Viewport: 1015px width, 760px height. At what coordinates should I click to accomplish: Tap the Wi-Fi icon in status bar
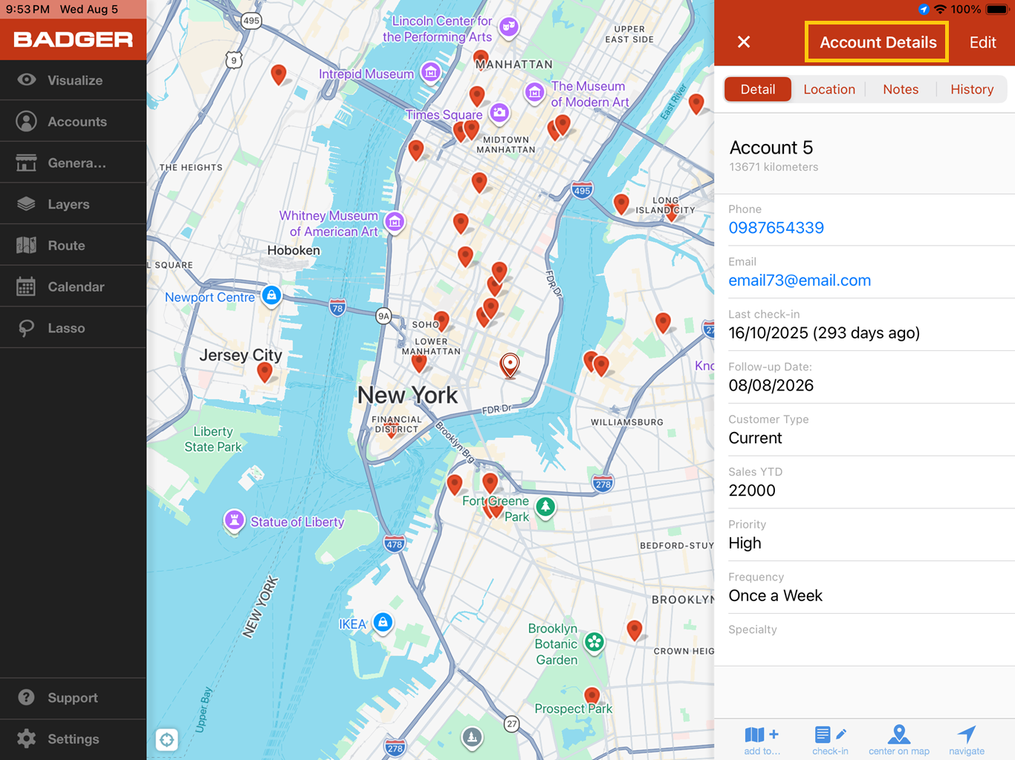[x=941, y=10]
